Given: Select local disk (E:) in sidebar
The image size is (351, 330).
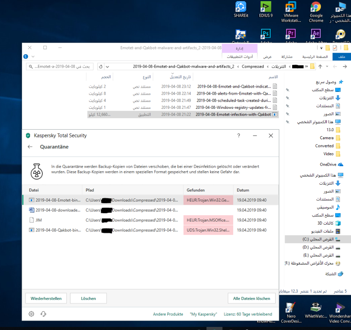Looking at the screenshot, I should click(321, 255).
